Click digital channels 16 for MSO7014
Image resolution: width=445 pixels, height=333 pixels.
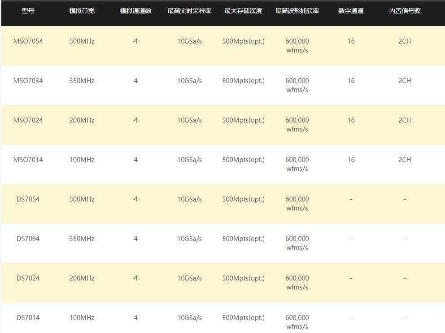click(x=351, y=160)
